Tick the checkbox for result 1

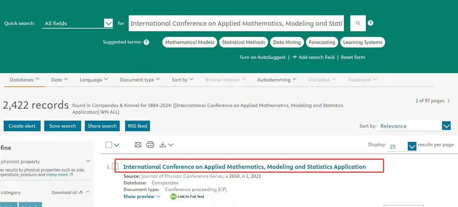(115, 166)
